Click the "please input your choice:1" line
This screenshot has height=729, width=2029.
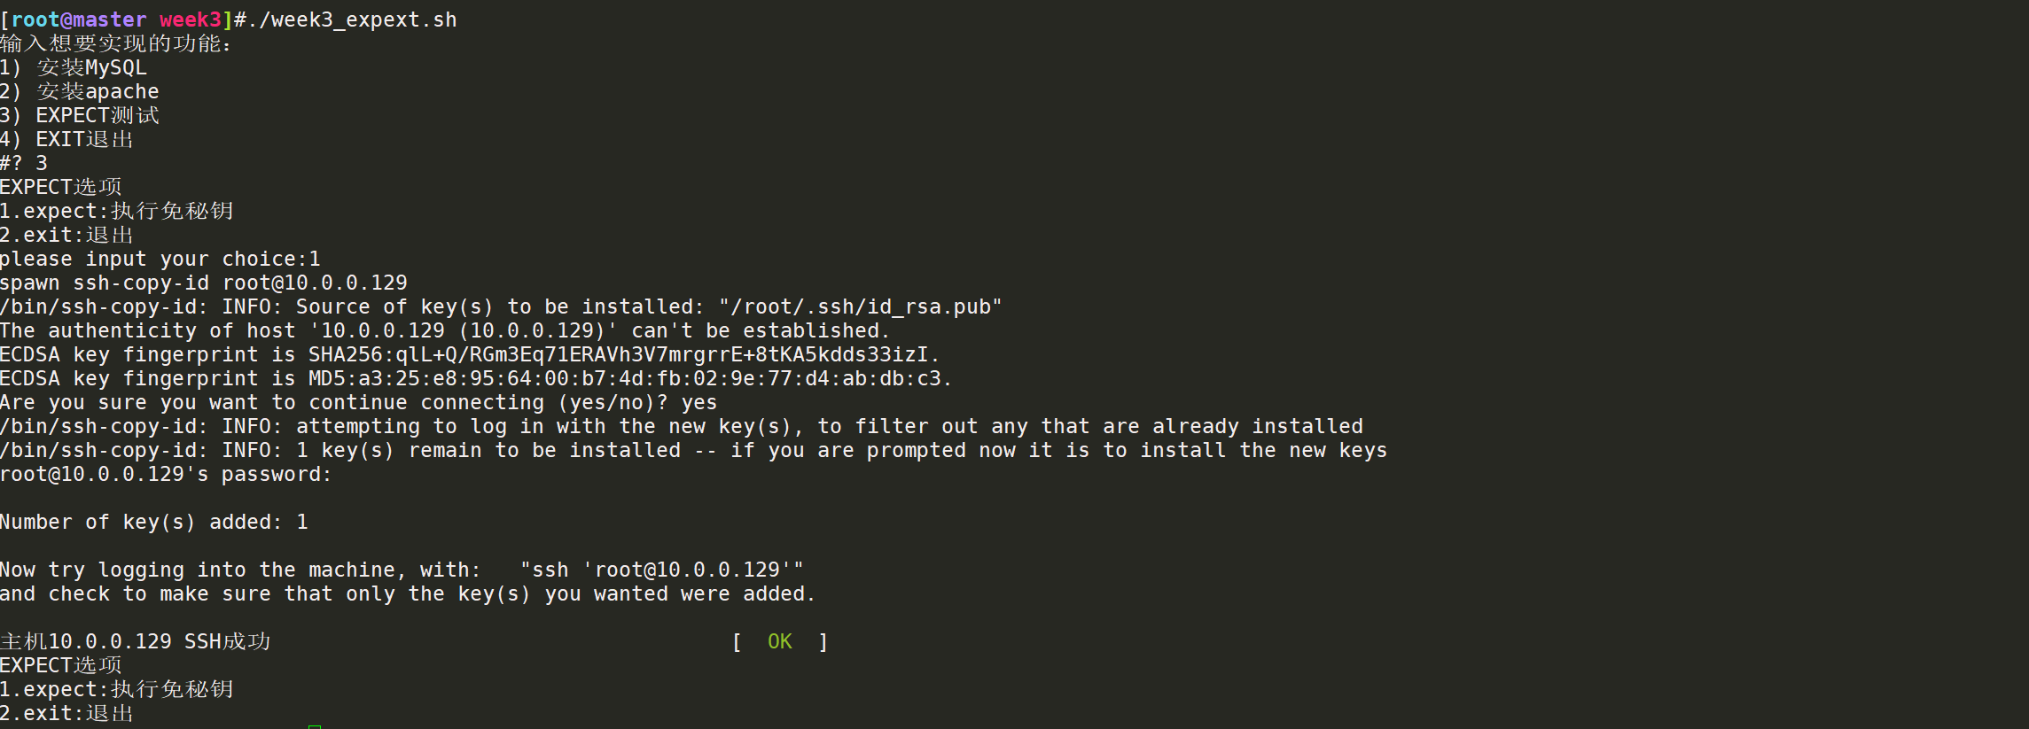click(160, 259)
